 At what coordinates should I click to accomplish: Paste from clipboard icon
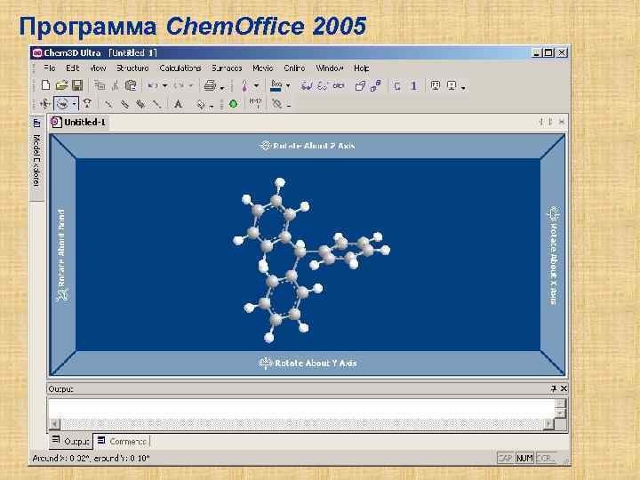pyautogui.click(x=131, y=85)
